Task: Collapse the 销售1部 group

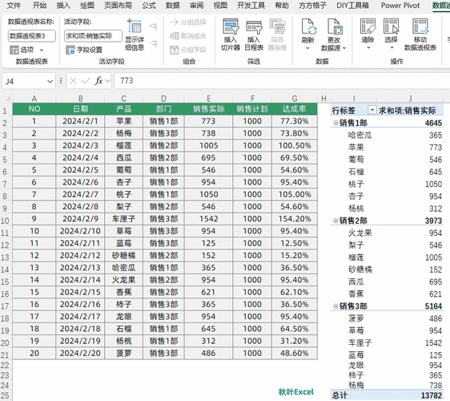Action: pyautogui.click(x=335, y=123)
